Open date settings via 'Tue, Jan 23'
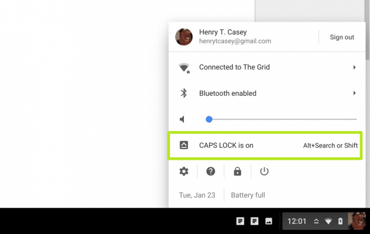The image size is (370, 234). click(197, 195)
